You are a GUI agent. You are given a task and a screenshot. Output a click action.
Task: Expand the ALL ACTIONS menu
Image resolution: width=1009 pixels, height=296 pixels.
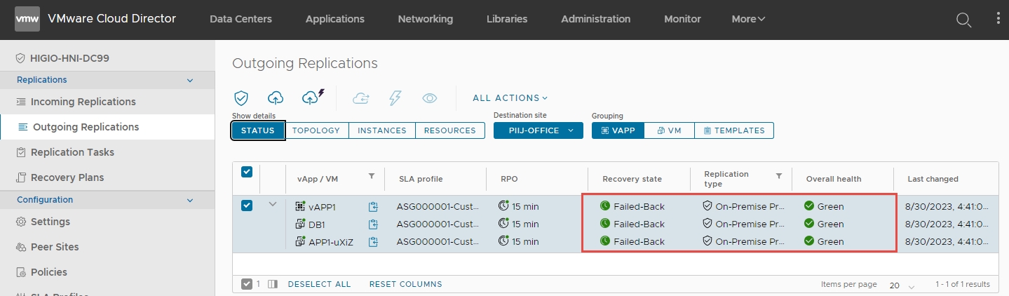510,98
